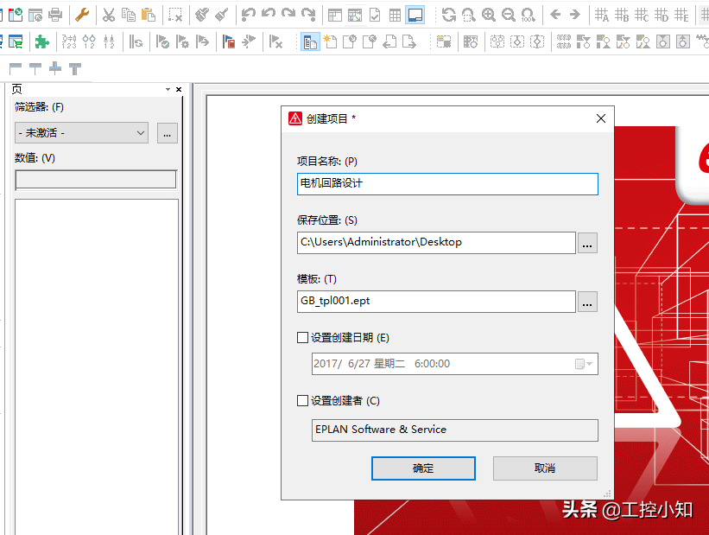Image resolution: width=709 pixels, height=535 pixels.
Task: Click the 模板 GB_tpl001.ept field
Action: point(436,302)
